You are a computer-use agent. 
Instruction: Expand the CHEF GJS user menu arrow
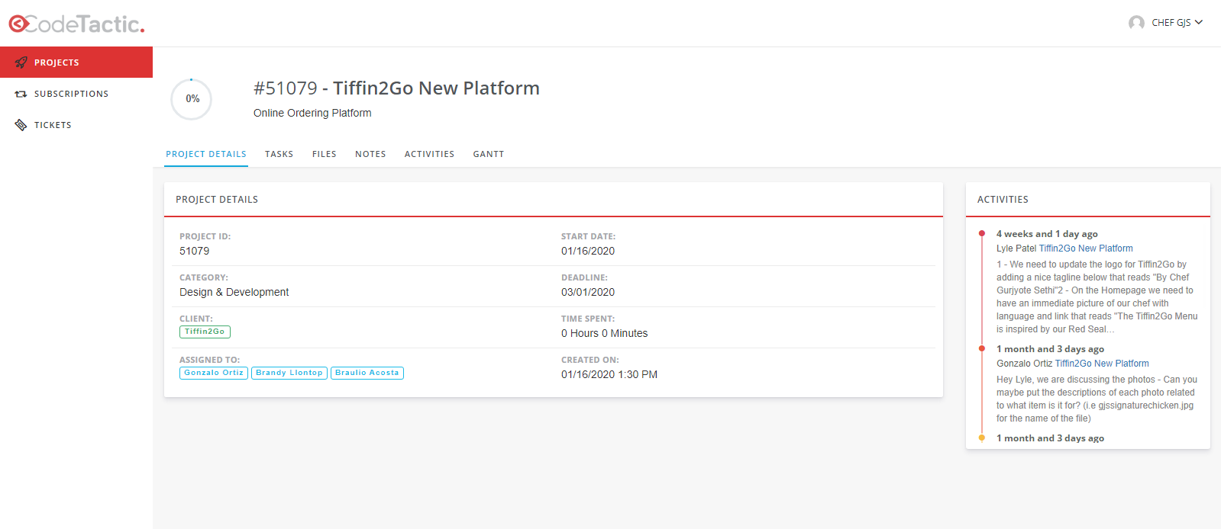pyautogui.click(x=1199, y=22)
